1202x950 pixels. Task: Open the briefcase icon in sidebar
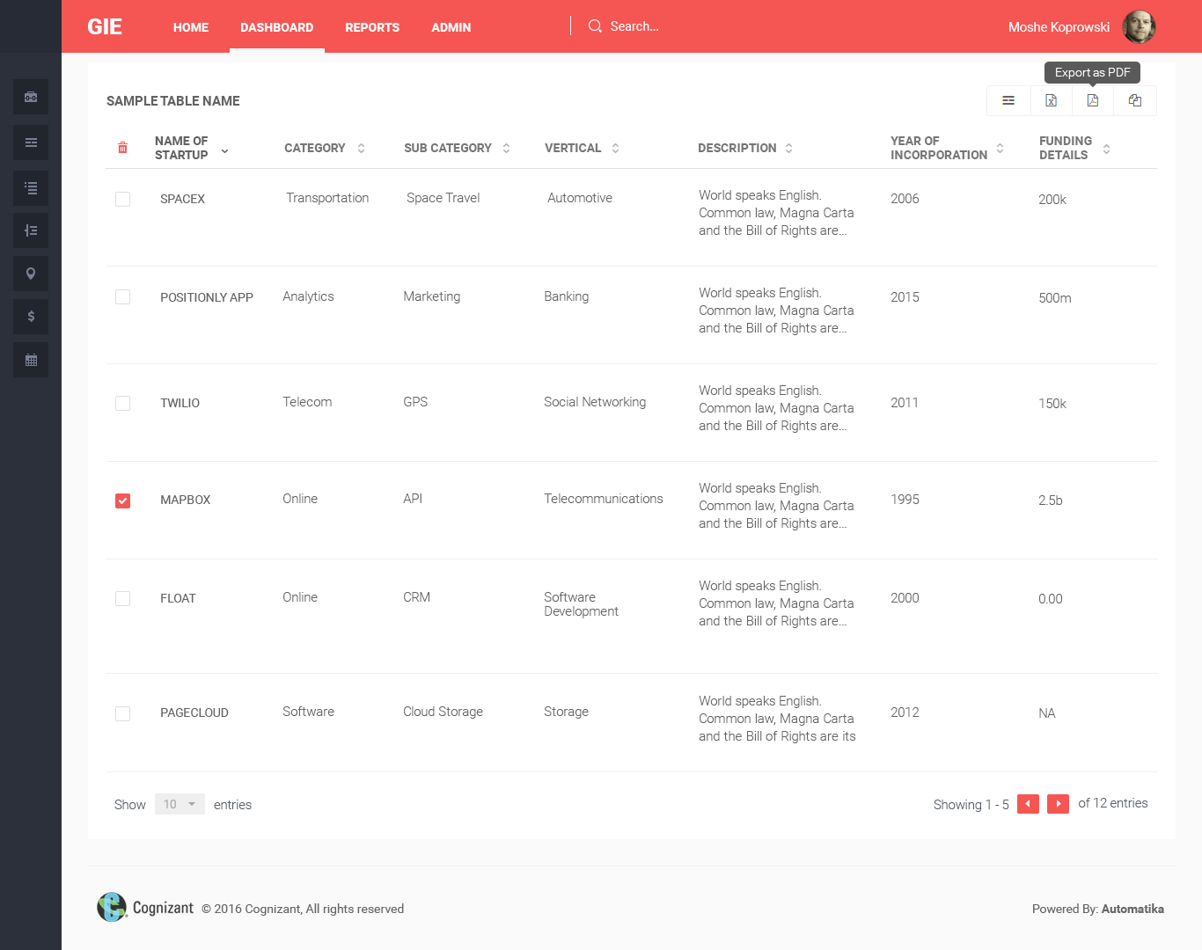point(31,97)
